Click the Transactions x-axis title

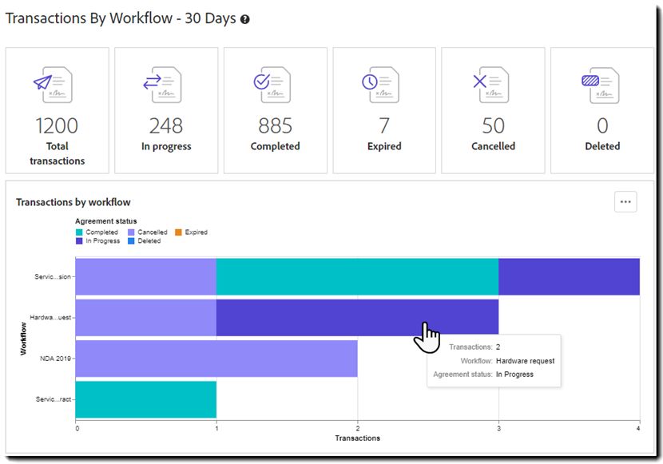pos(358,438)
